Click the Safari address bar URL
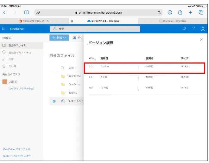The width and height of the screenshot is (209, 163). (x=98, y=13)
